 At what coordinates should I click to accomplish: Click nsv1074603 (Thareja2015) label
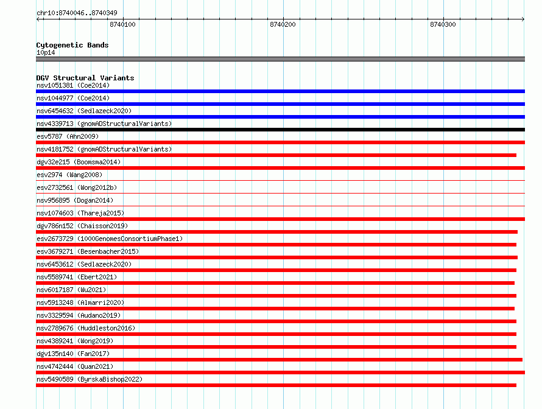pyautogui.click(x=80, y=213)
